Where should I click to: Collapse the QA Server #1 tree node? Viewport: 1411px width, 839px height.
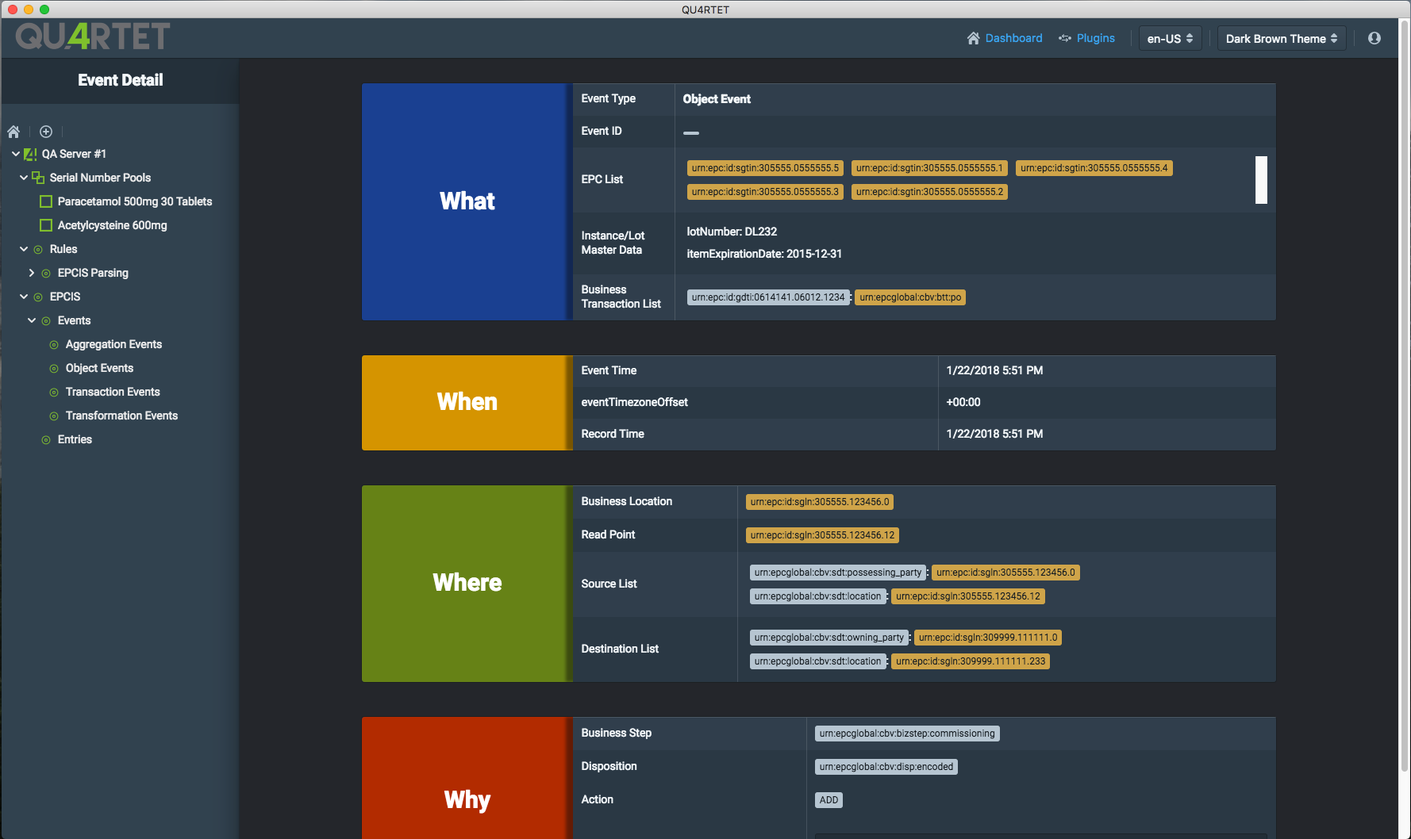tap(16, 154)
